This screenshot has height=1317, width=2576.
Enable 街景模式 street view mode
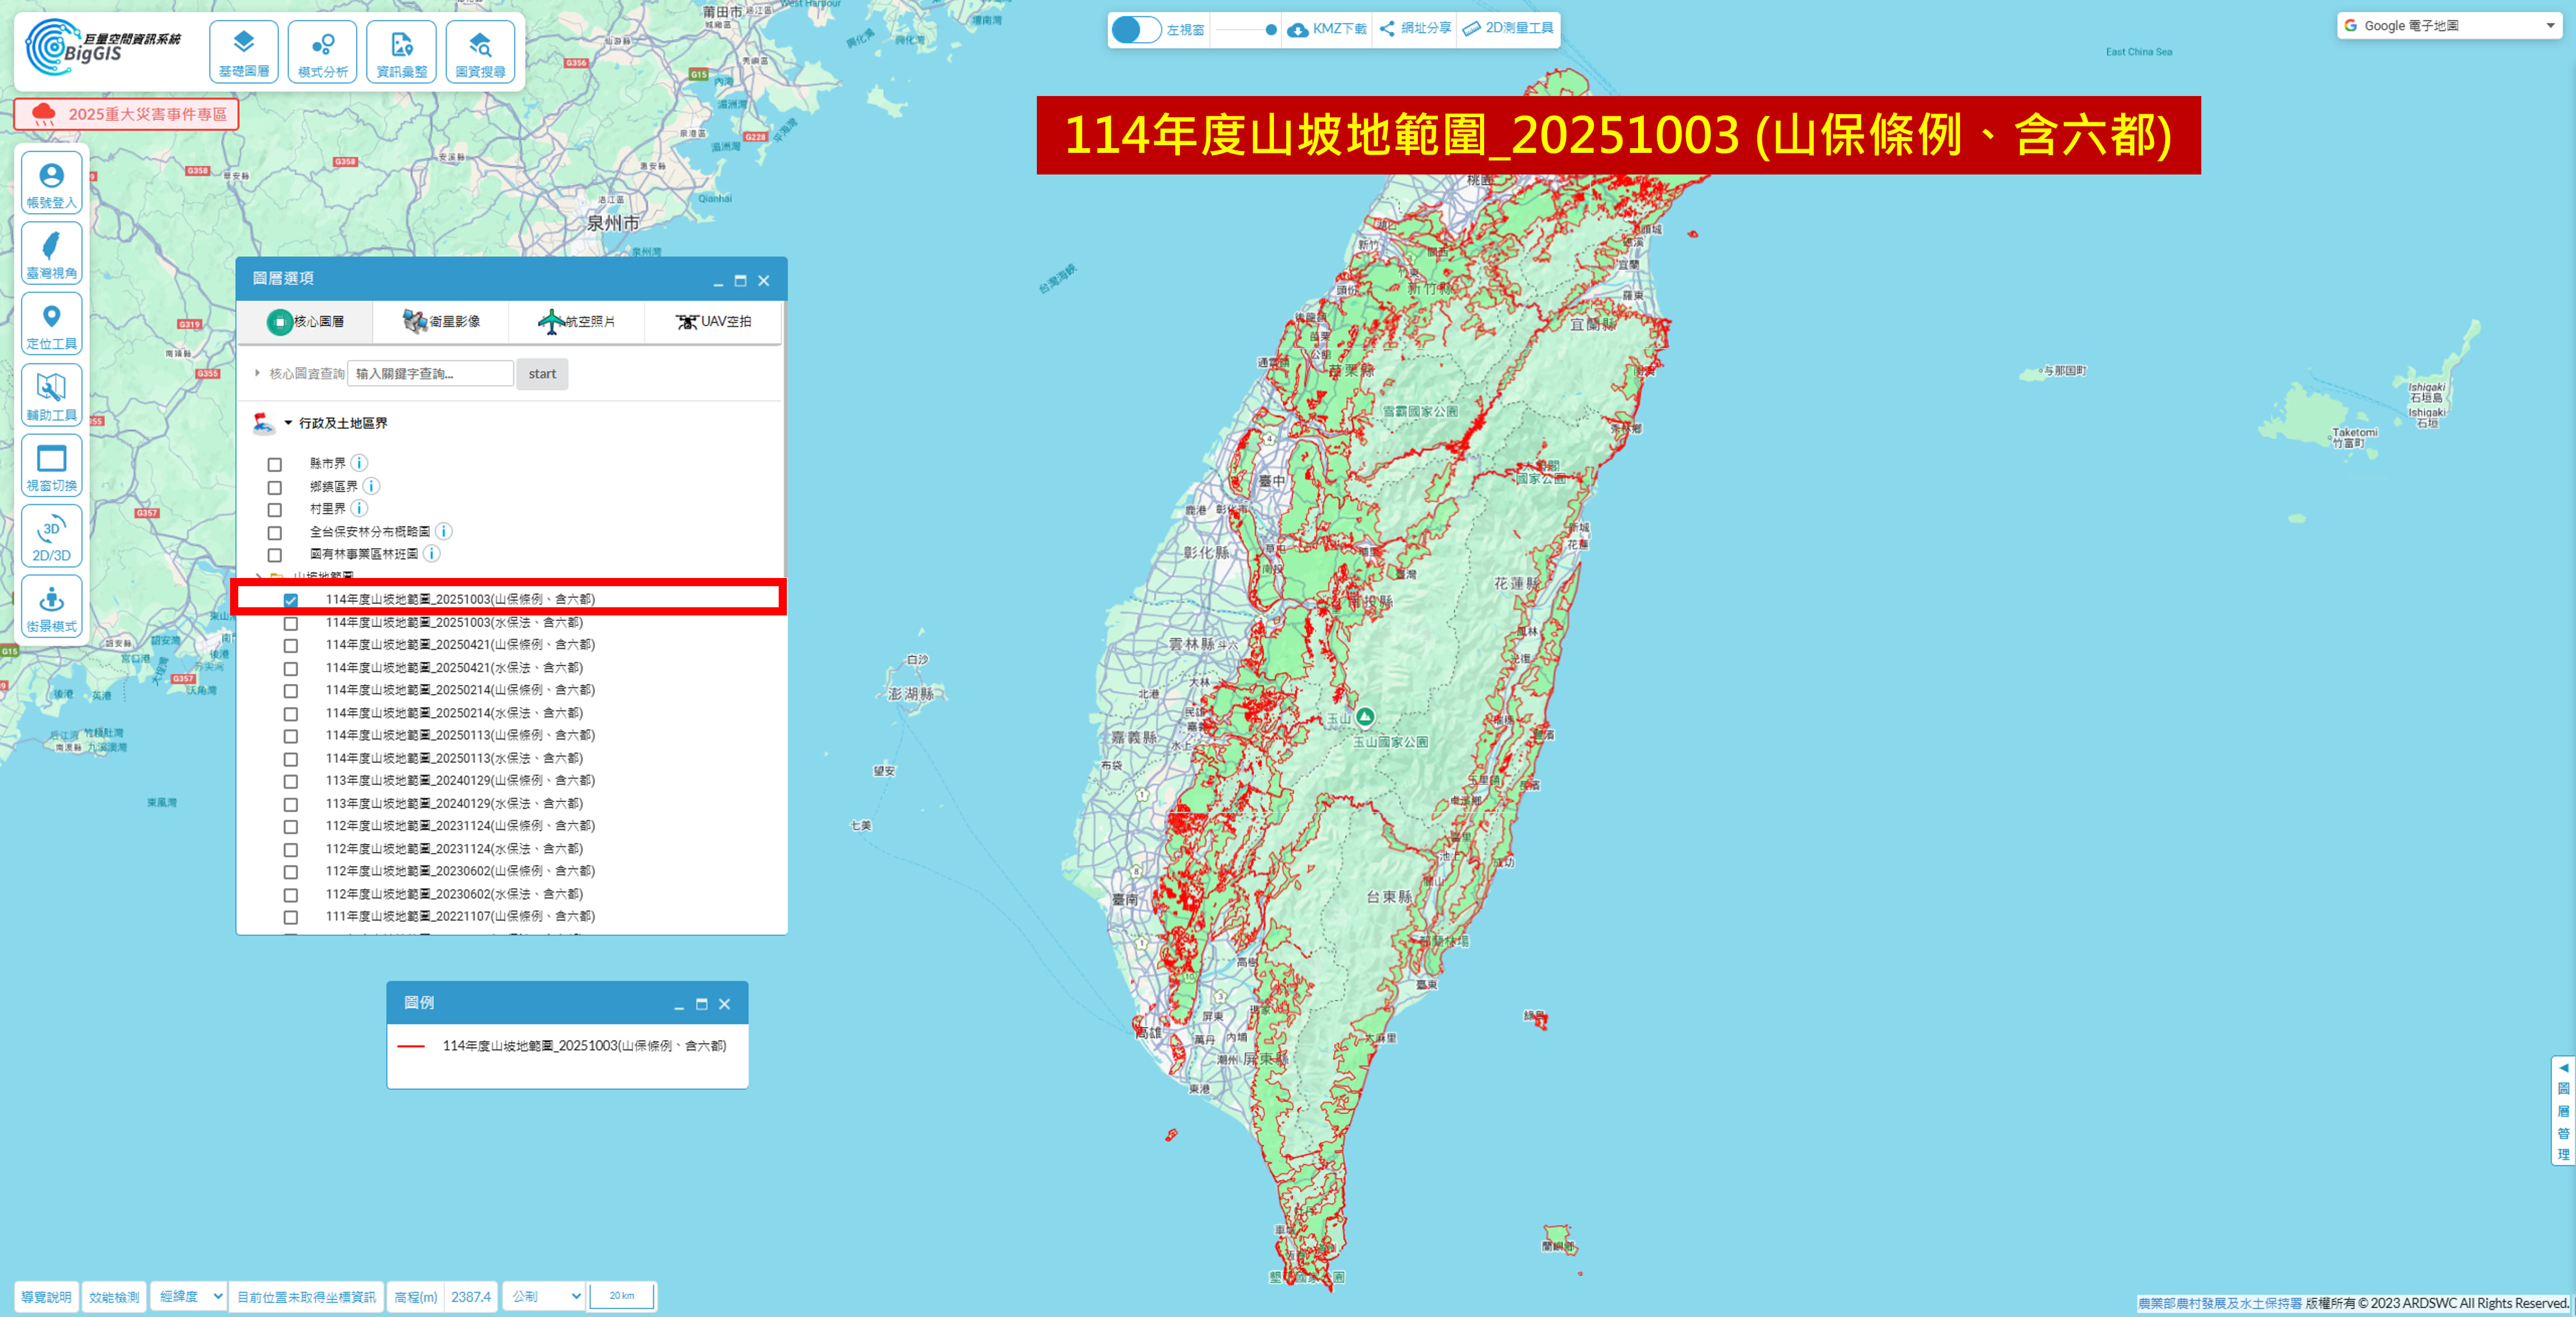click(51, 608)
